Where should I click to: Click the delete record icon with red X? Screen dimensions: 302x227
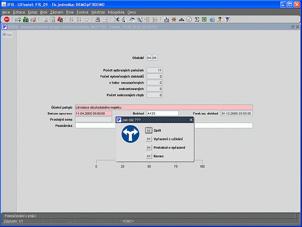click(33, 19)
